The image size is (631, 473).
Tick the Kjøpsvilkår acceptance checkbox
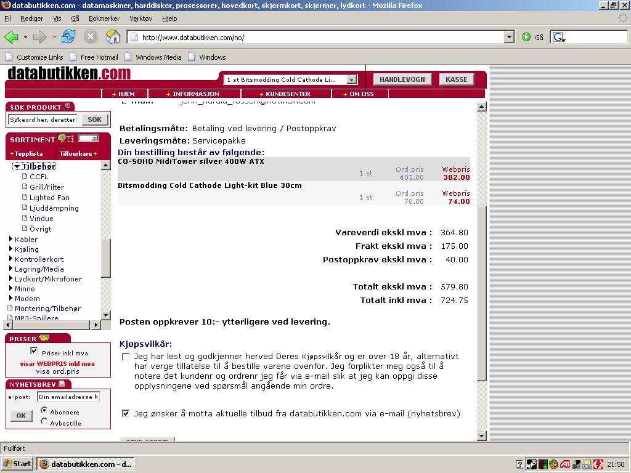126,357
